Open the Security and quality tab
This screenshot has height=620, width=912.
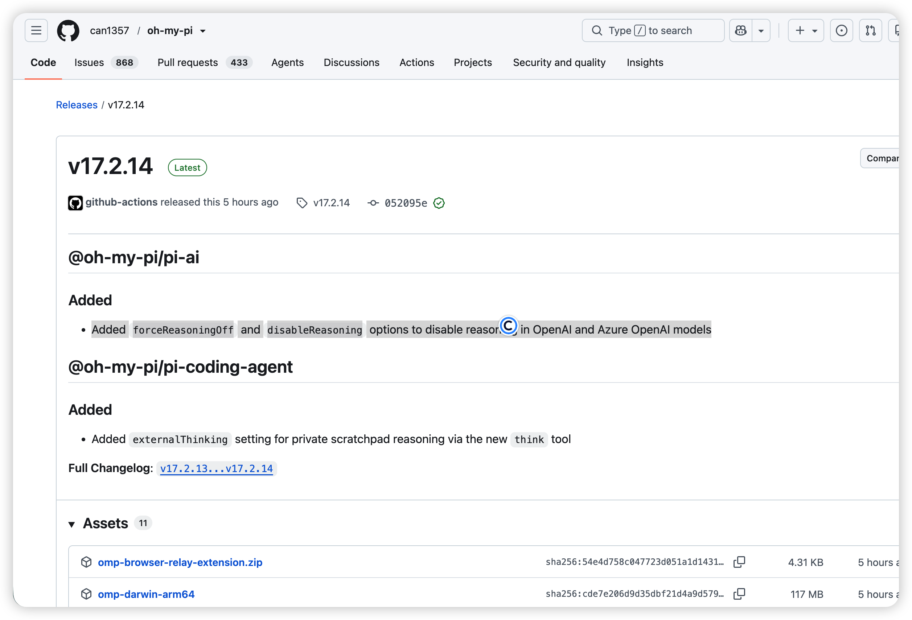(x=559, y=63)
